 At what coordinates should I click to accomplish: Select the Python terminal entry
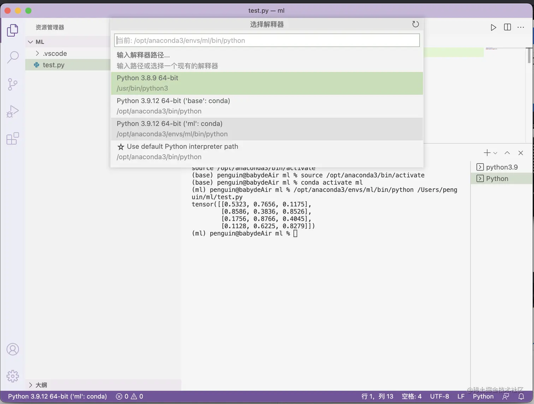(502, 179)
